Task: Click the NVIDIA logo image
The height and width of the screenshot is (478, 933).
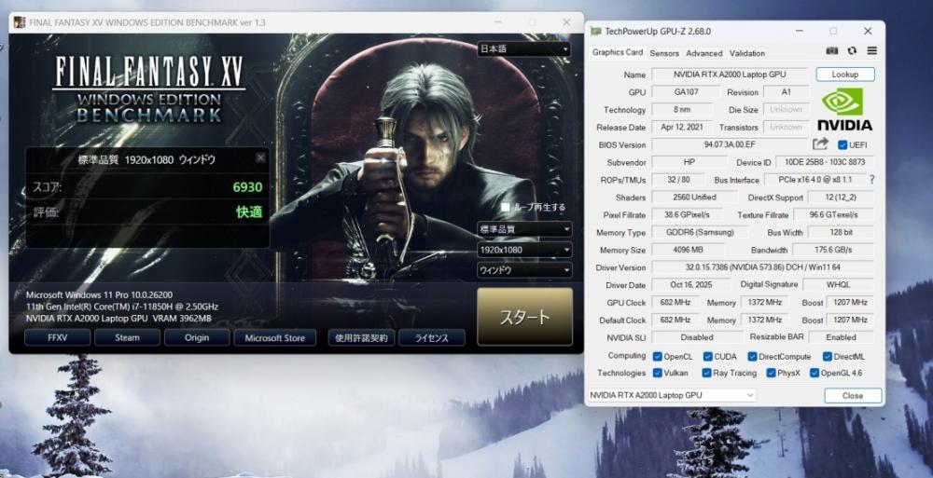Action: coord(844,110)
